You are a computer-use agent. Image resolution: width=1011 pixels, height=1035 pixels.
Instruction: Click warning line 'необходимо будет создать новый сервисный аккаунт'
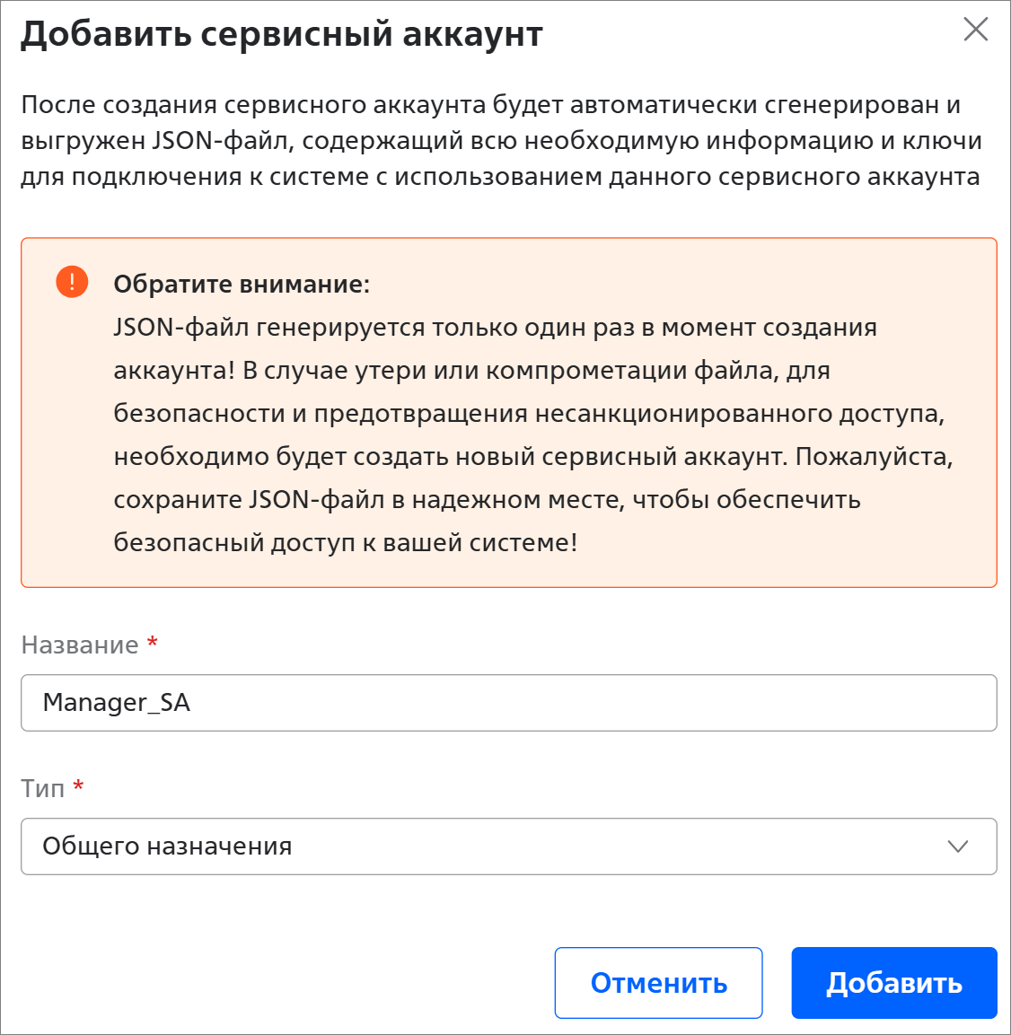(532, 456)
